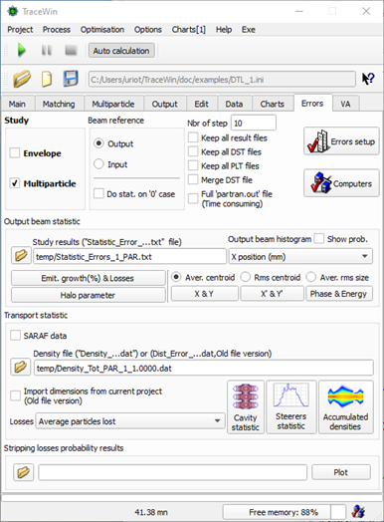The height and width of the screenshot is (522, 384).
Task: Uncheck the Multiparticle study checkbox
Action: (15, 183)
